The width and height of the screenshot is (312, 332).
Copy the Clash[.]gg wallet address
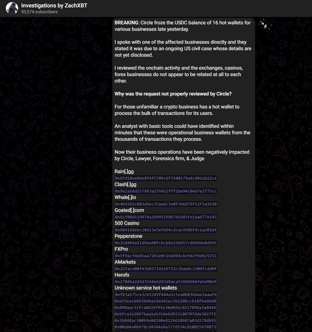click(x=166, y=191)
